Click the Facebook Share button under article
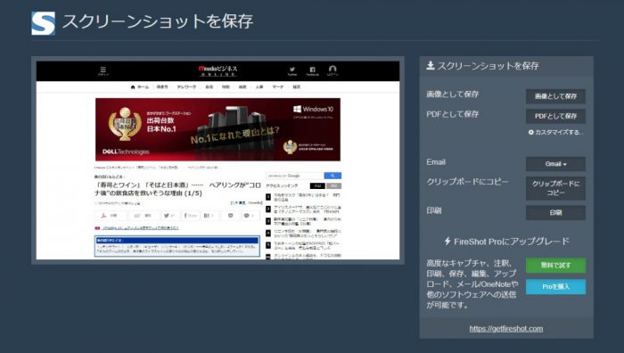Screen dimensions: 624x353 pyautogui.click(x=190, y=216)
